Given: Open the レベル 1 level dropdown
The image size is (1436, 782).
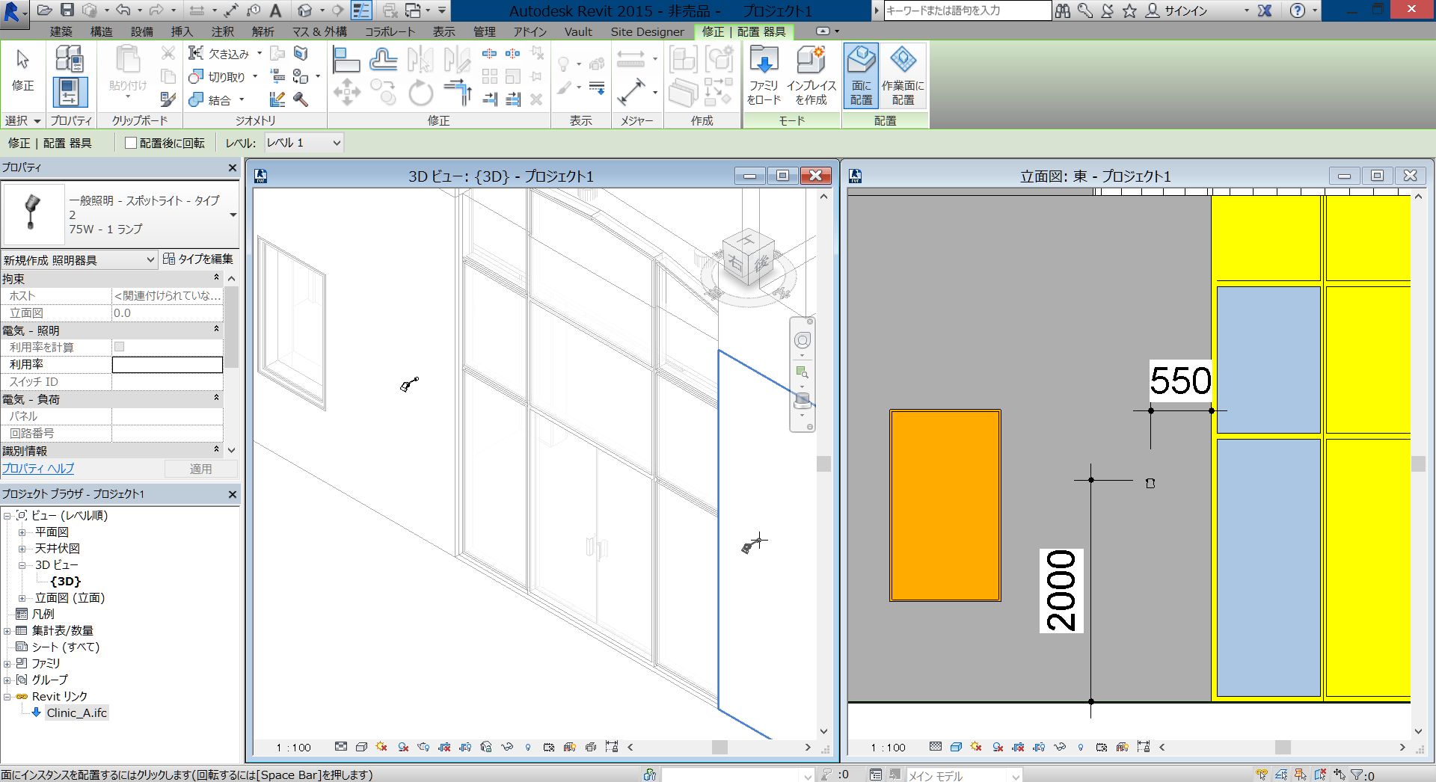Looking at the screenshot, I should click(x=304, y=143).
